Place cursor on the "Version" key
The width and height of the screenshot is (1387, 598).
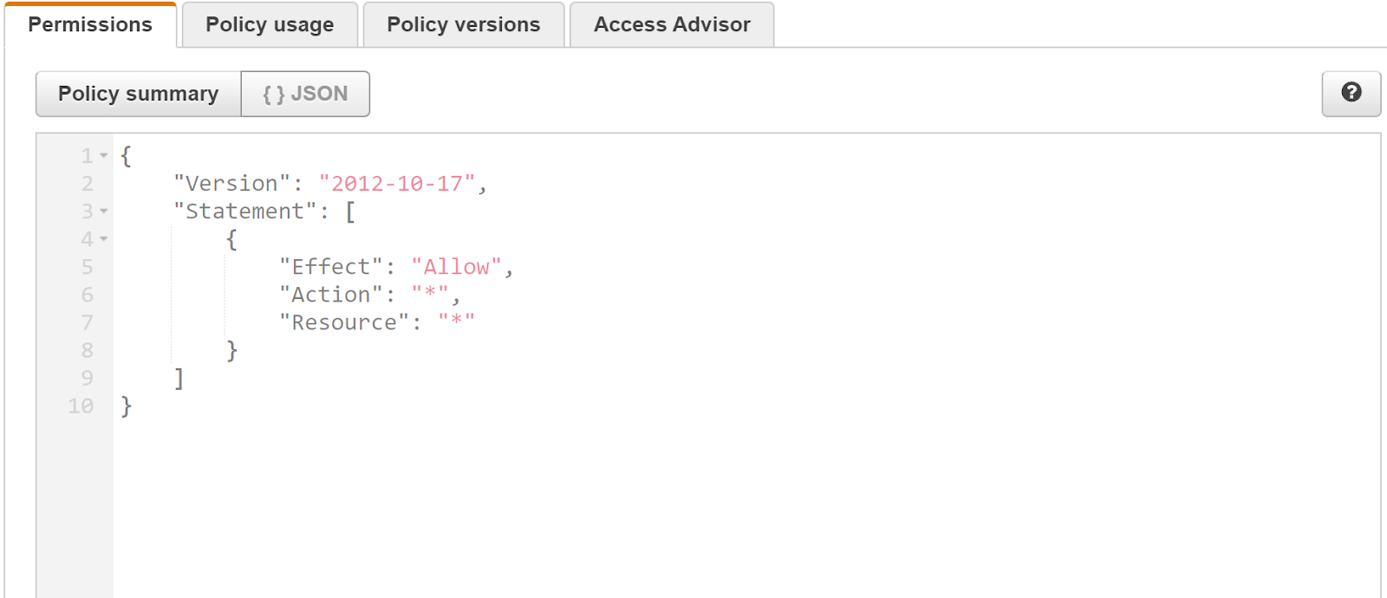(x=231, y=184)
